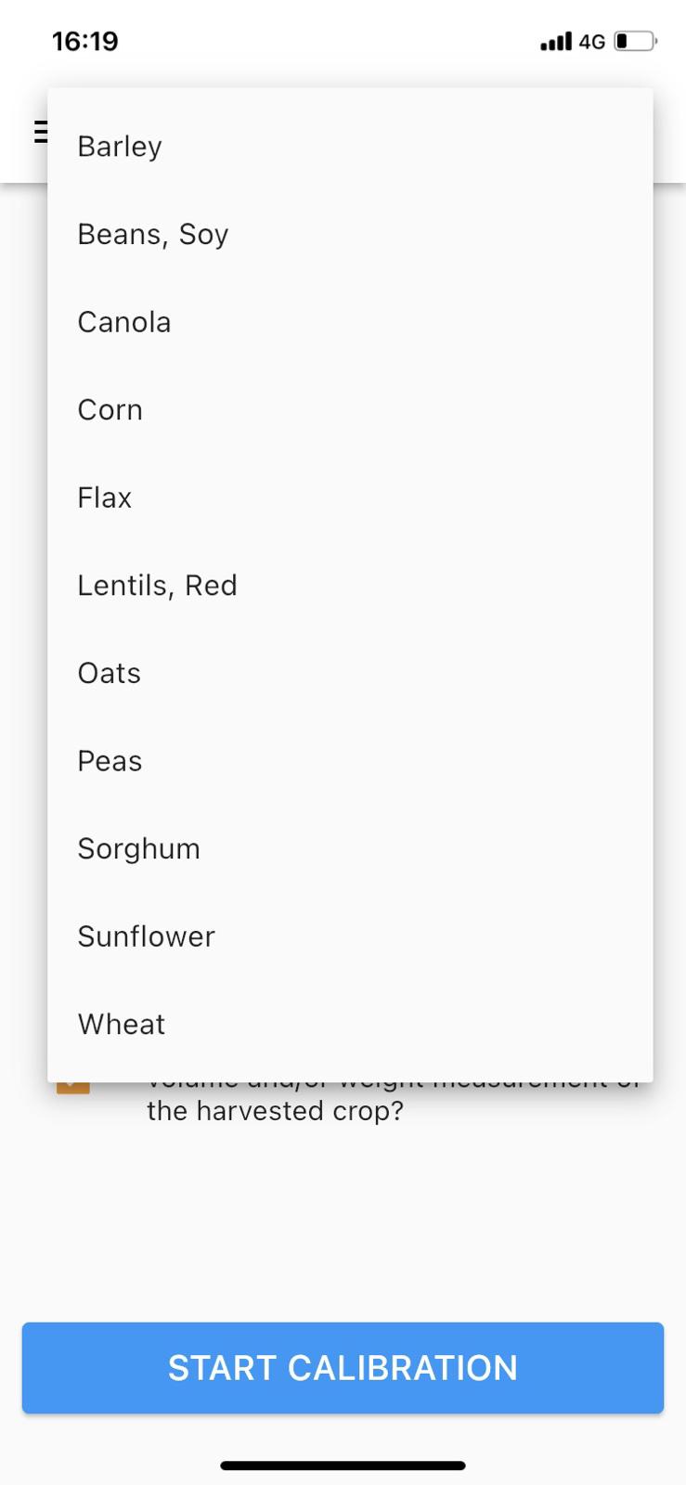The width and height of the screenshot is (686, 1485).
Task: Tap the 16:19 clock in status bar
Action: [85, 42]
